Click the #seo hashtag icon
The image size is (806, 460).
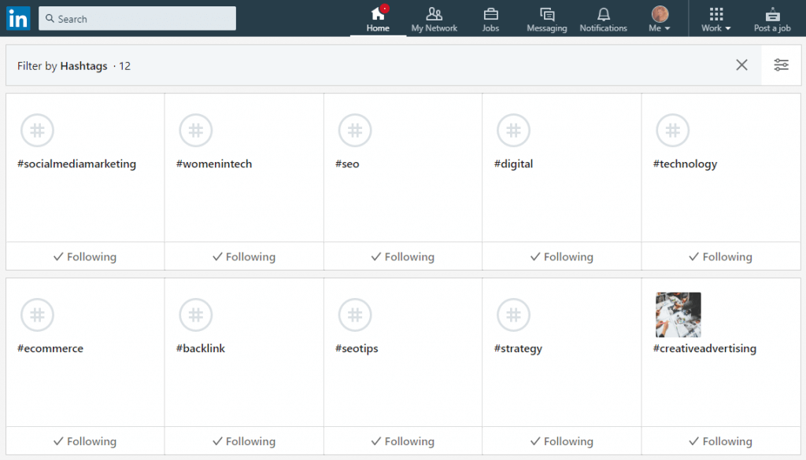[x=355, y=131]
